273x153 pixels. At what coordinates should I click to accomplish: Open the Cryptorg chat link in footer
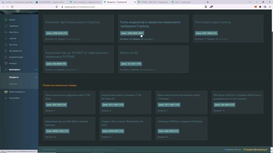232,149
